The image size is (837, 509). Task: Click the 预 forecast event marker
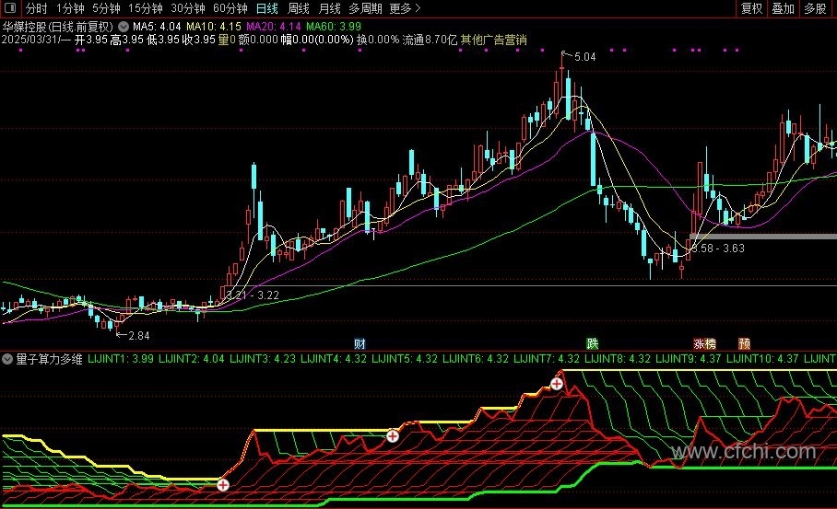744,343
